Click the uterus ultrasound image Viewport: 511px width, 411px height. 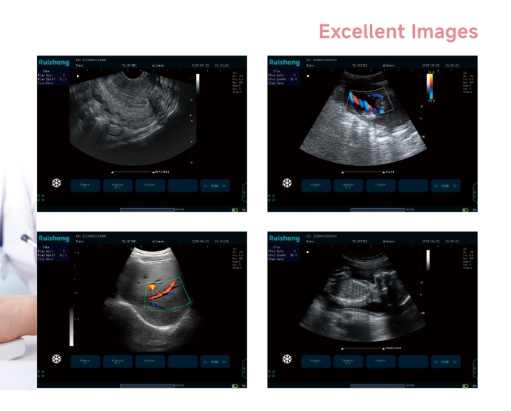tap(133, 118)
